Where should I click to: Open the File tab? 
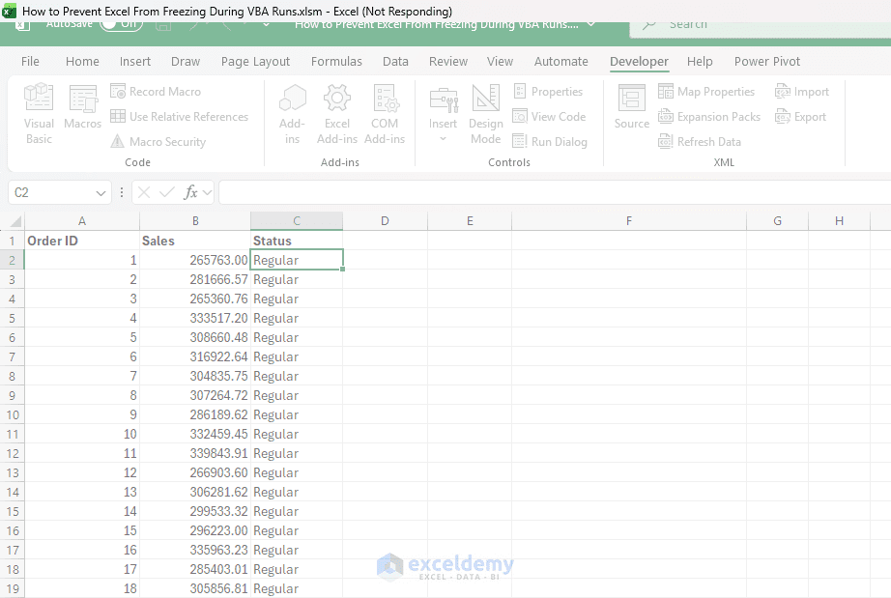pos(30,61)
